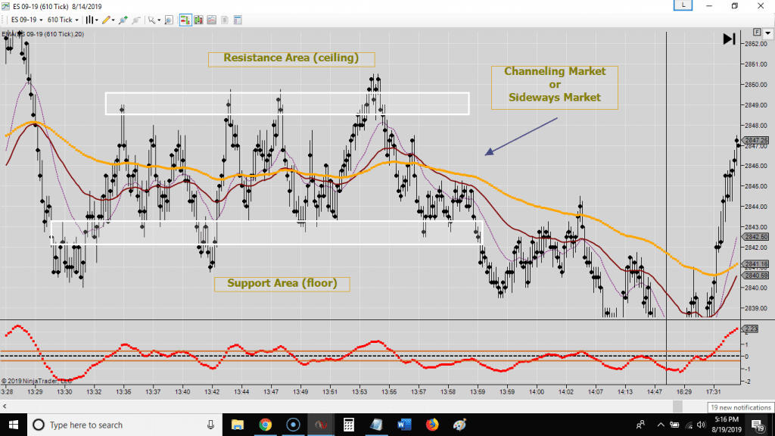
Task: Select the cursor arrow tool icon
Action: coord(151,20)
